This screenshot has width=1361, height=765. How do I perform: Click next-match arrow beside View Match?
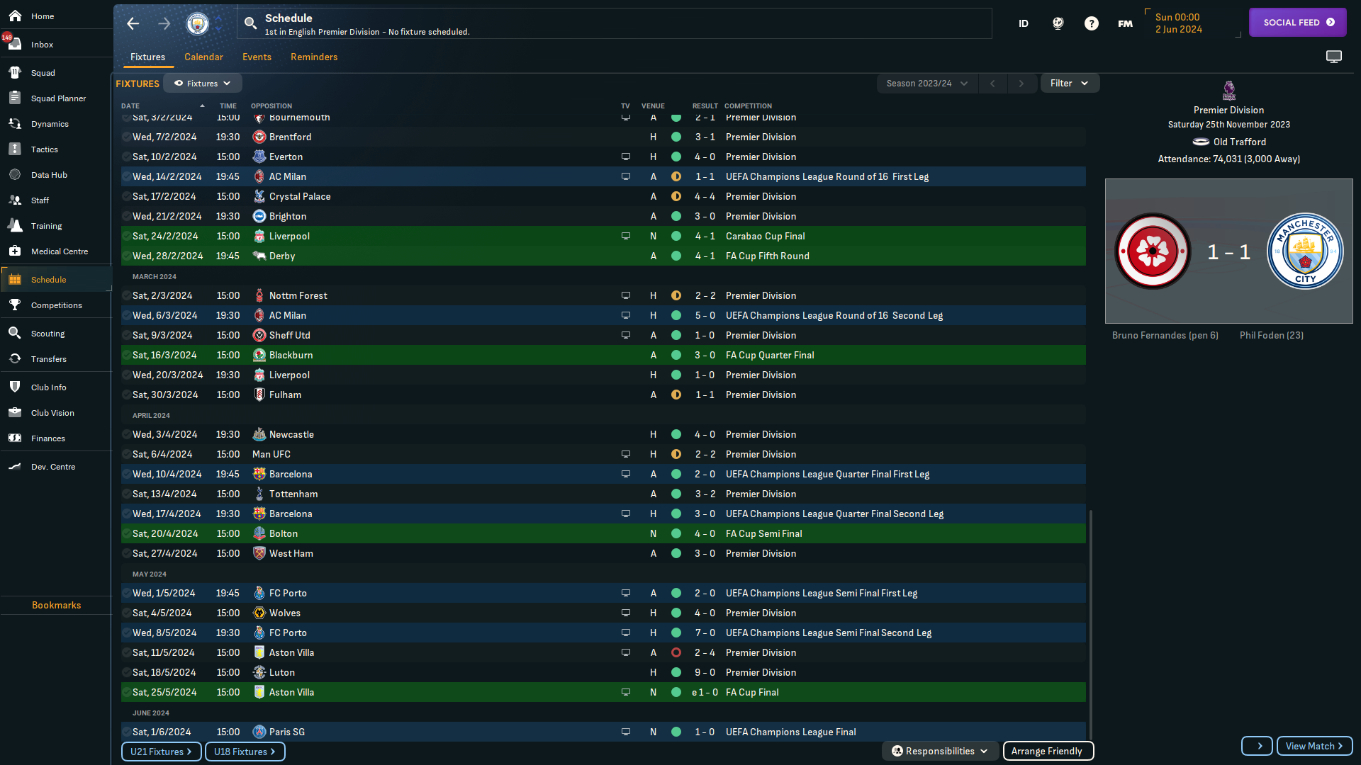[1257, 746]
